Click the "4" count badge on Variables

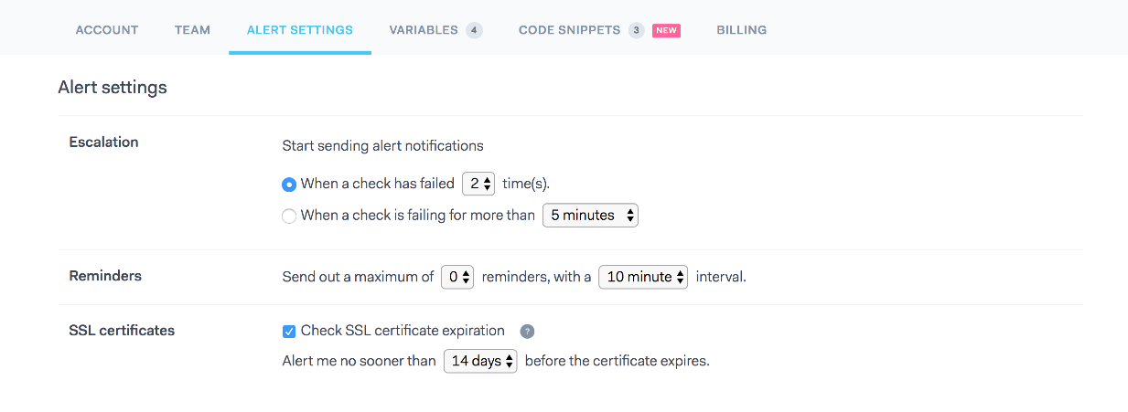473,30
